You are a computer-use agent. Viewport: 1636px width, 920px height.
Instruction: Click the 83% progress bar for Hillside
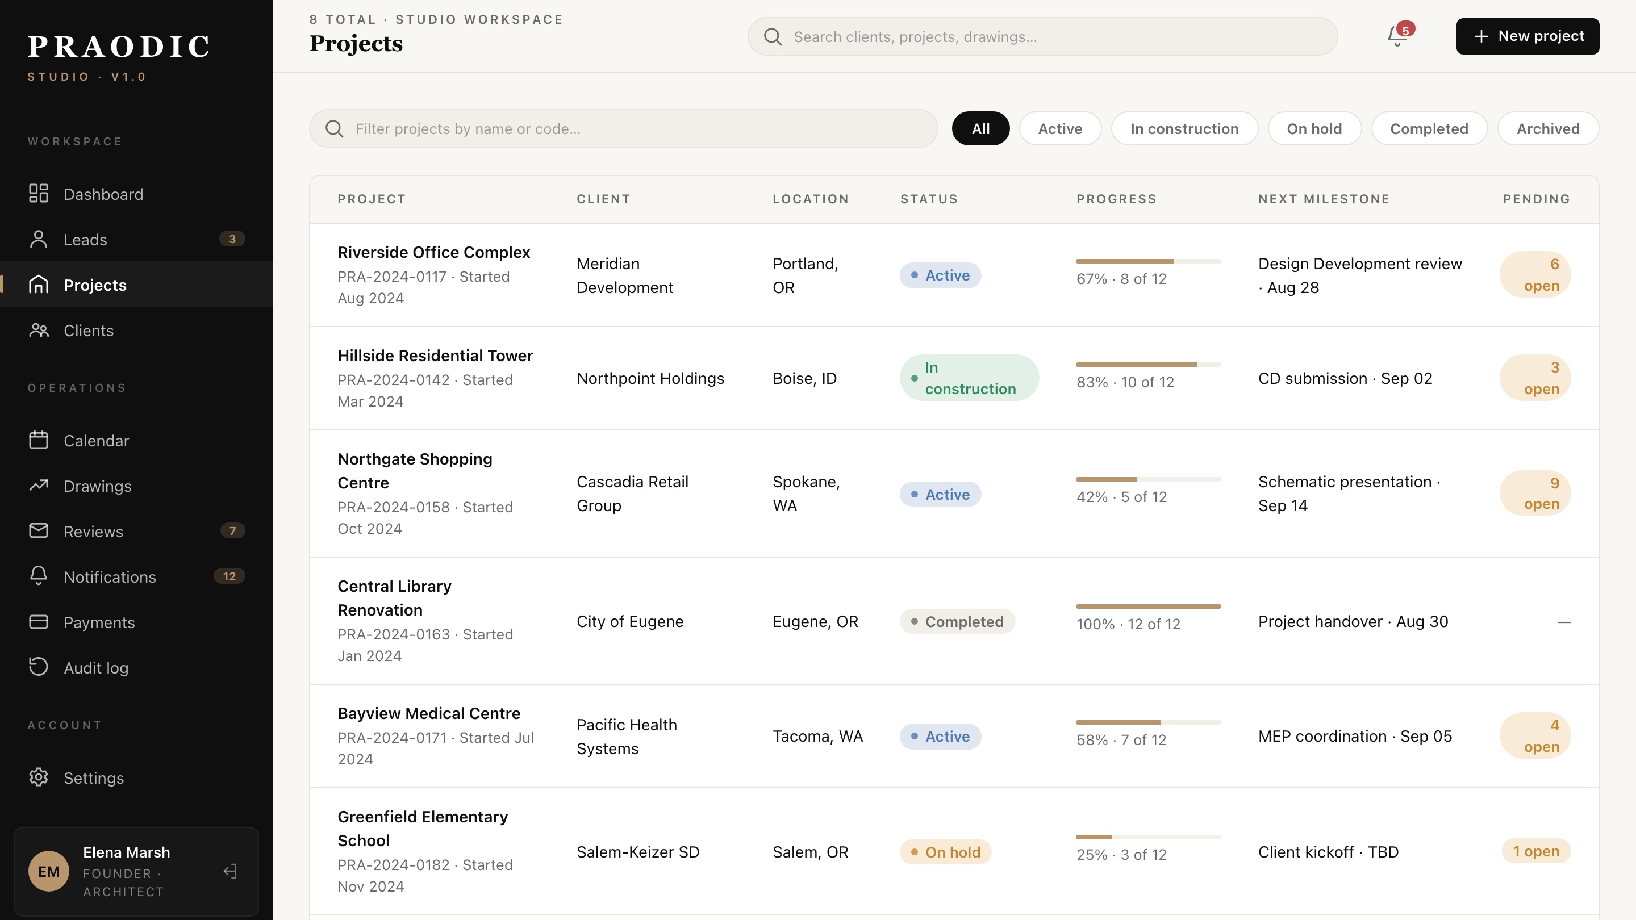coord(1148,365)
